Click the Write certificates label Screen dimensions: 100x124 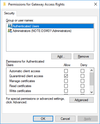20,91
